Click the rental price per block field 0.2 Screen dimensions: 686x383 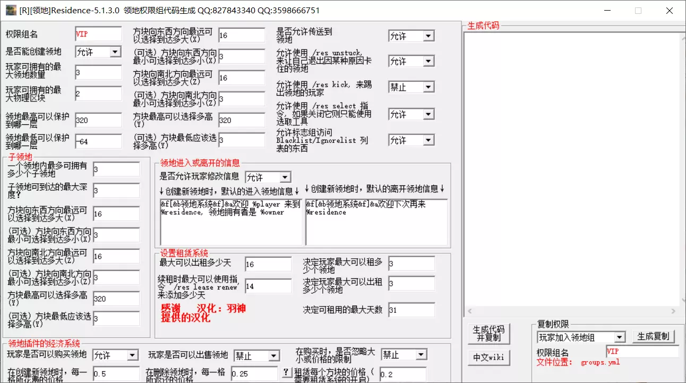[x=402, y=373]
